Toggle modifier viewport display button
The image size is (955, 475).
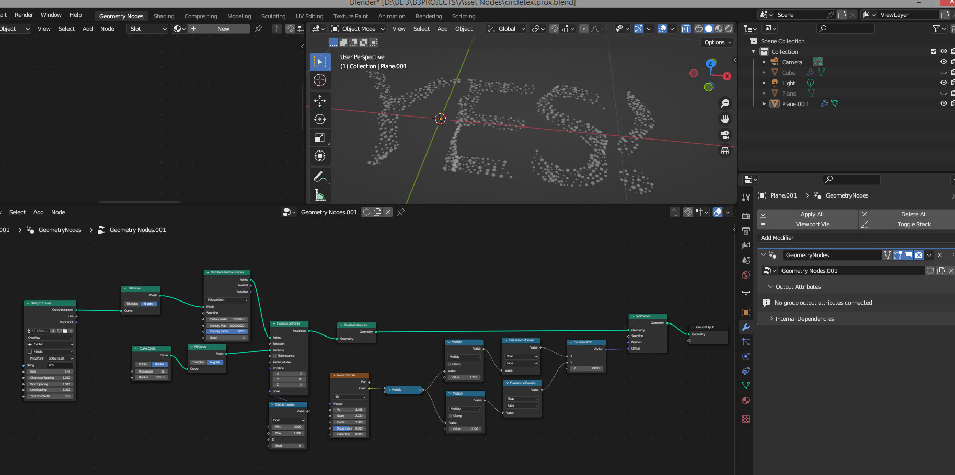tap(908, 255)
